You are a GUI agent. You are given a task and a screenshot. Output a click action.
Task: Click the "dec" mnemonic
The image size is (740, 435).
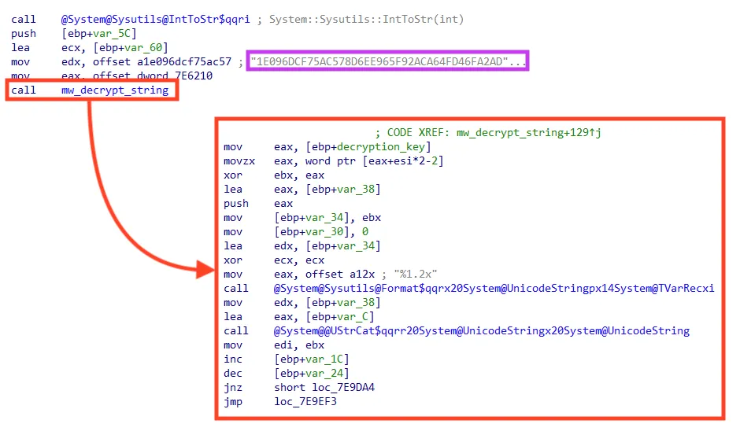233,373
